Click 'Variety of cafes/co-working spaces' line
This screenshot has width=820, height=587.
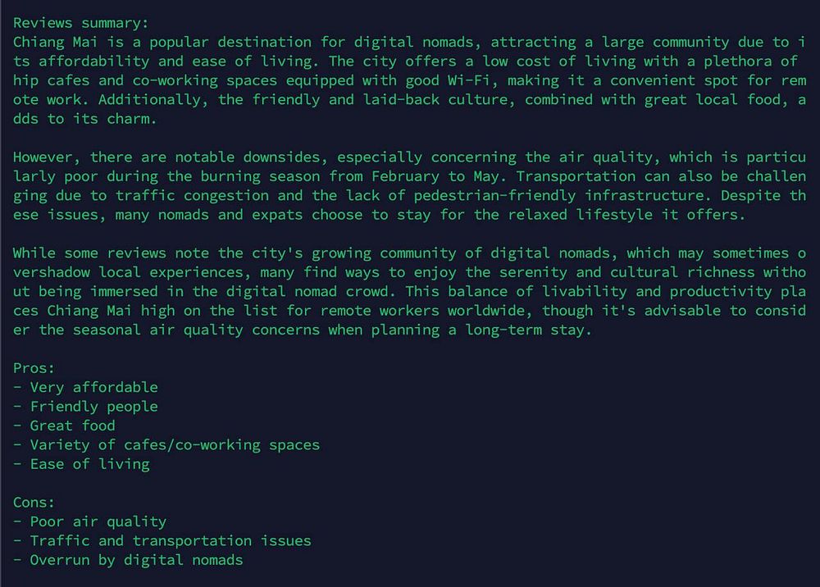[x=166, y=445]
